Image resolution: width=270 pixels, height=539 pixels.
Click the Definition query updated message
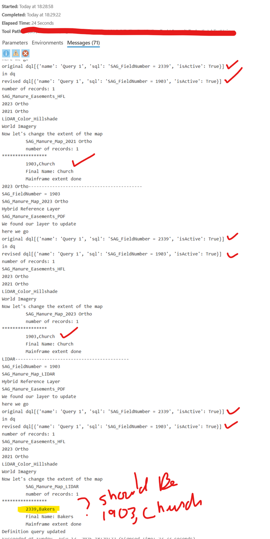pyautogui.click(x=34, y=532)
